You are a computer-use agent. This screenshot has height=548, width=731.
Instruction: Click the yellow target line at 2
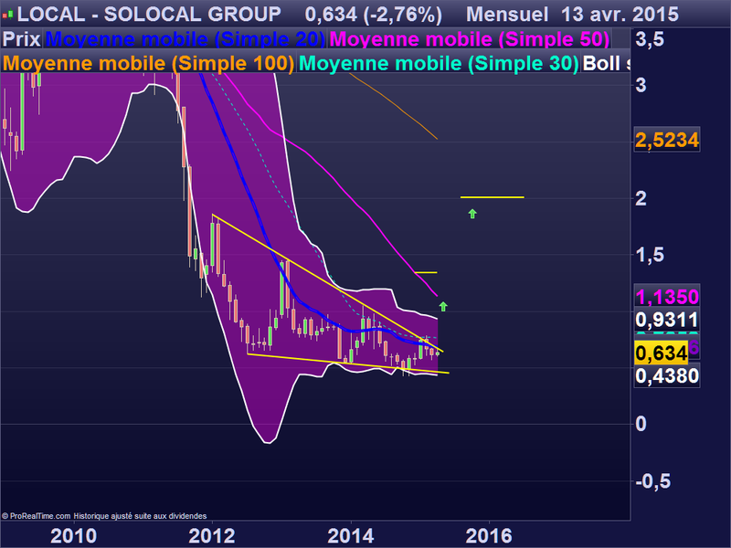[x=493, y=197]
